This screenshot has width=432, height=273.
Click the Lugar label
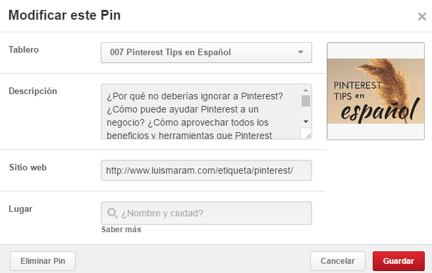point(21,209)
